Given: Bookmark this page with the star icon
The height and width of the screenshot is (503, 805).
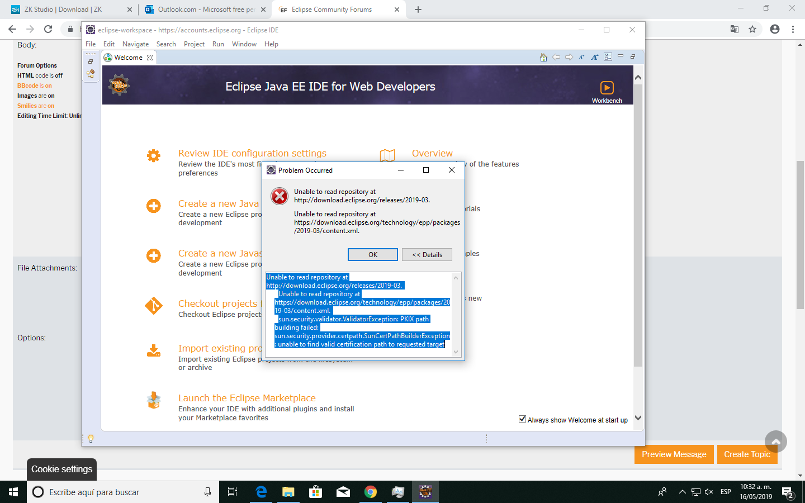Looking at the screenshot, I should click(752, 29).
